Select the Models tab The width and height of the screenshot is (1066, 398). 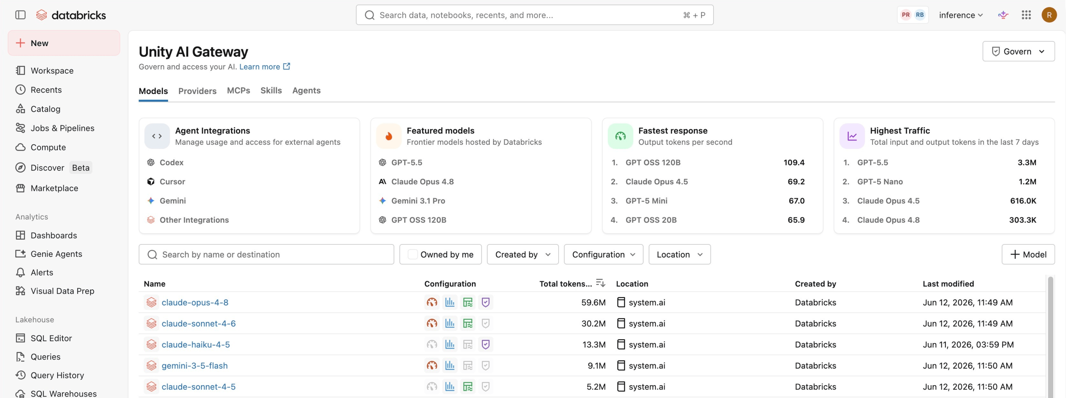153,91
